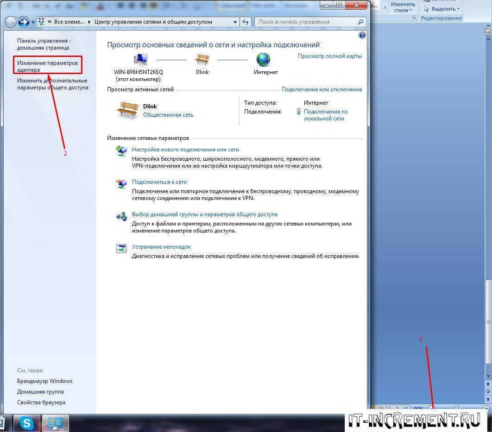Click Брандмауэр Windows in See also section
This screenshot has height=432, width=492.
[x=44, y=381]
